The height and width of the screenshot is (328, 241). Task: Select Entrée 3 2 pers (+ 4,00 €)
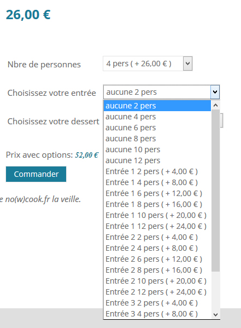pos(157,303)
